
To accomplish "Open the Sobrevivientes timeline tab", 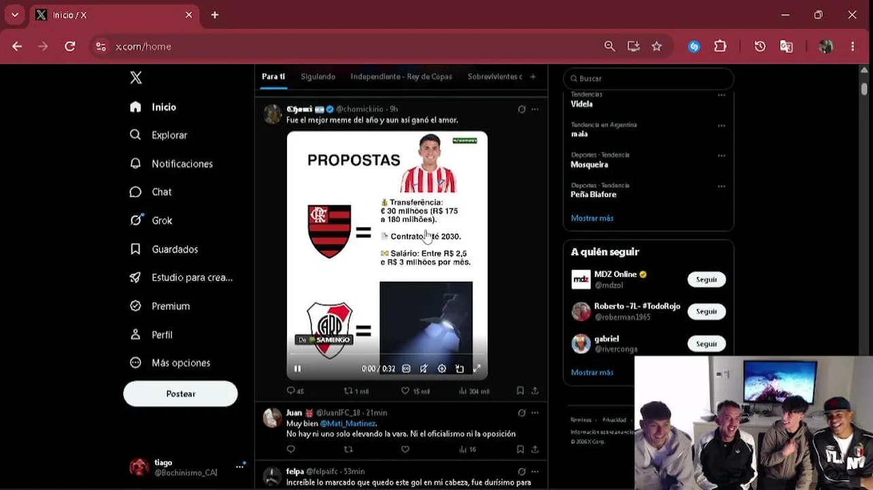I will [x=495, y=77].
